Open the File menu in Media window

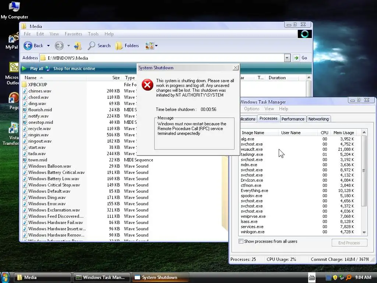point(27,34)
